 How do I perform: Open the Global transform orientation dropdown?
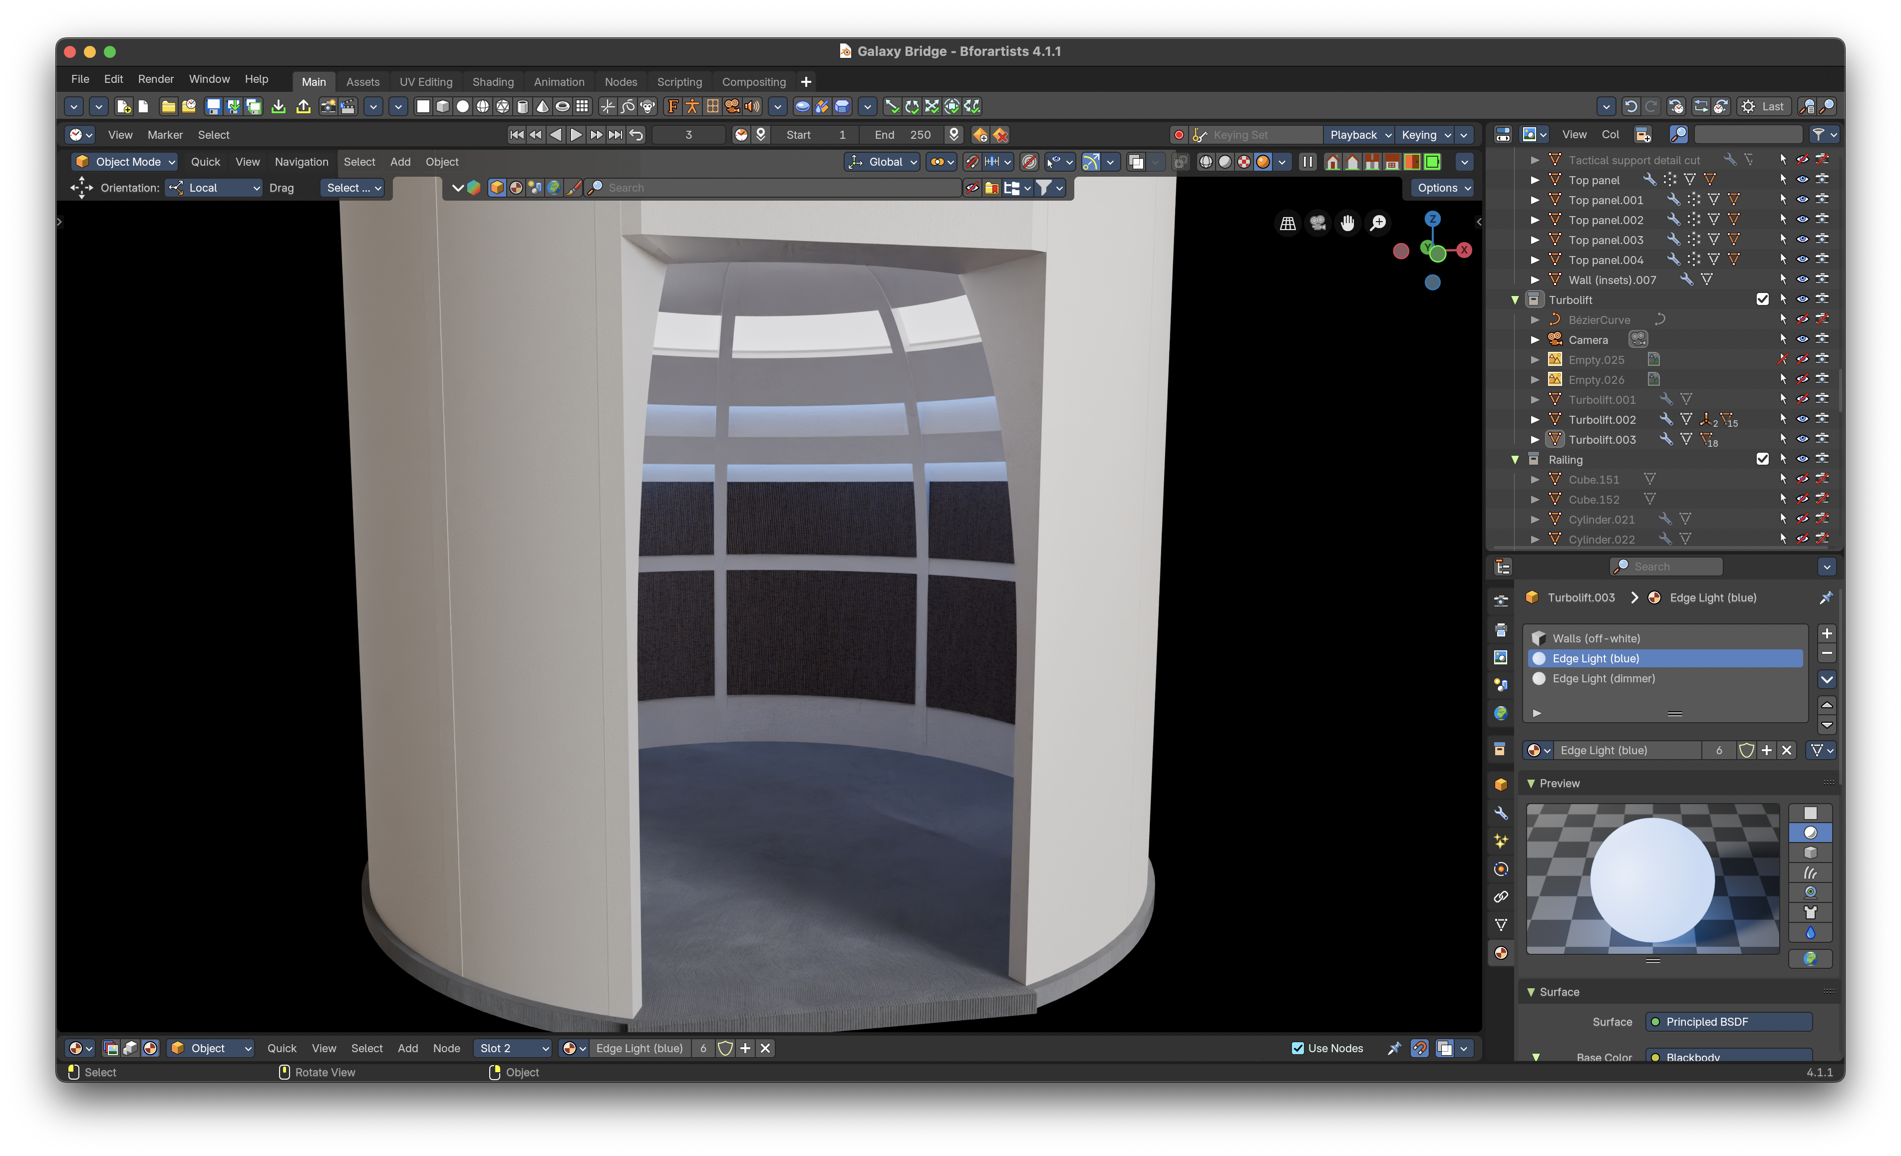882,162
